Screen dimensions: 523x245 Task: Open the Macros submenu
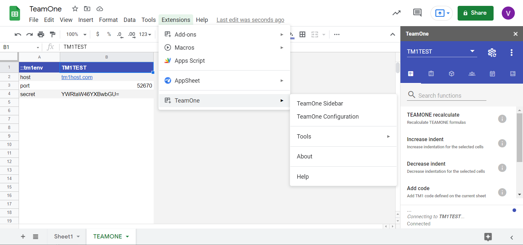click(x=224, y=47)
